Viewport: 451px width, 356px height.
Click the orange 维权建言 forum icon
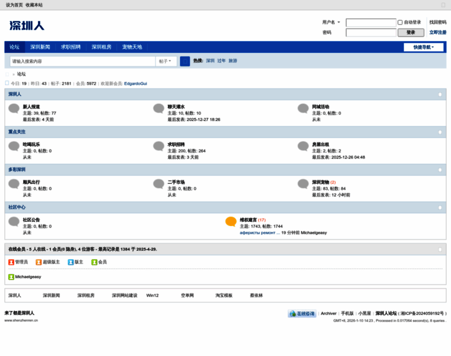231,222
